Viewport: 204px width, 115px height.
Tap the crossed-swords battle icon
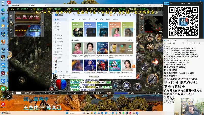(150, 48)
